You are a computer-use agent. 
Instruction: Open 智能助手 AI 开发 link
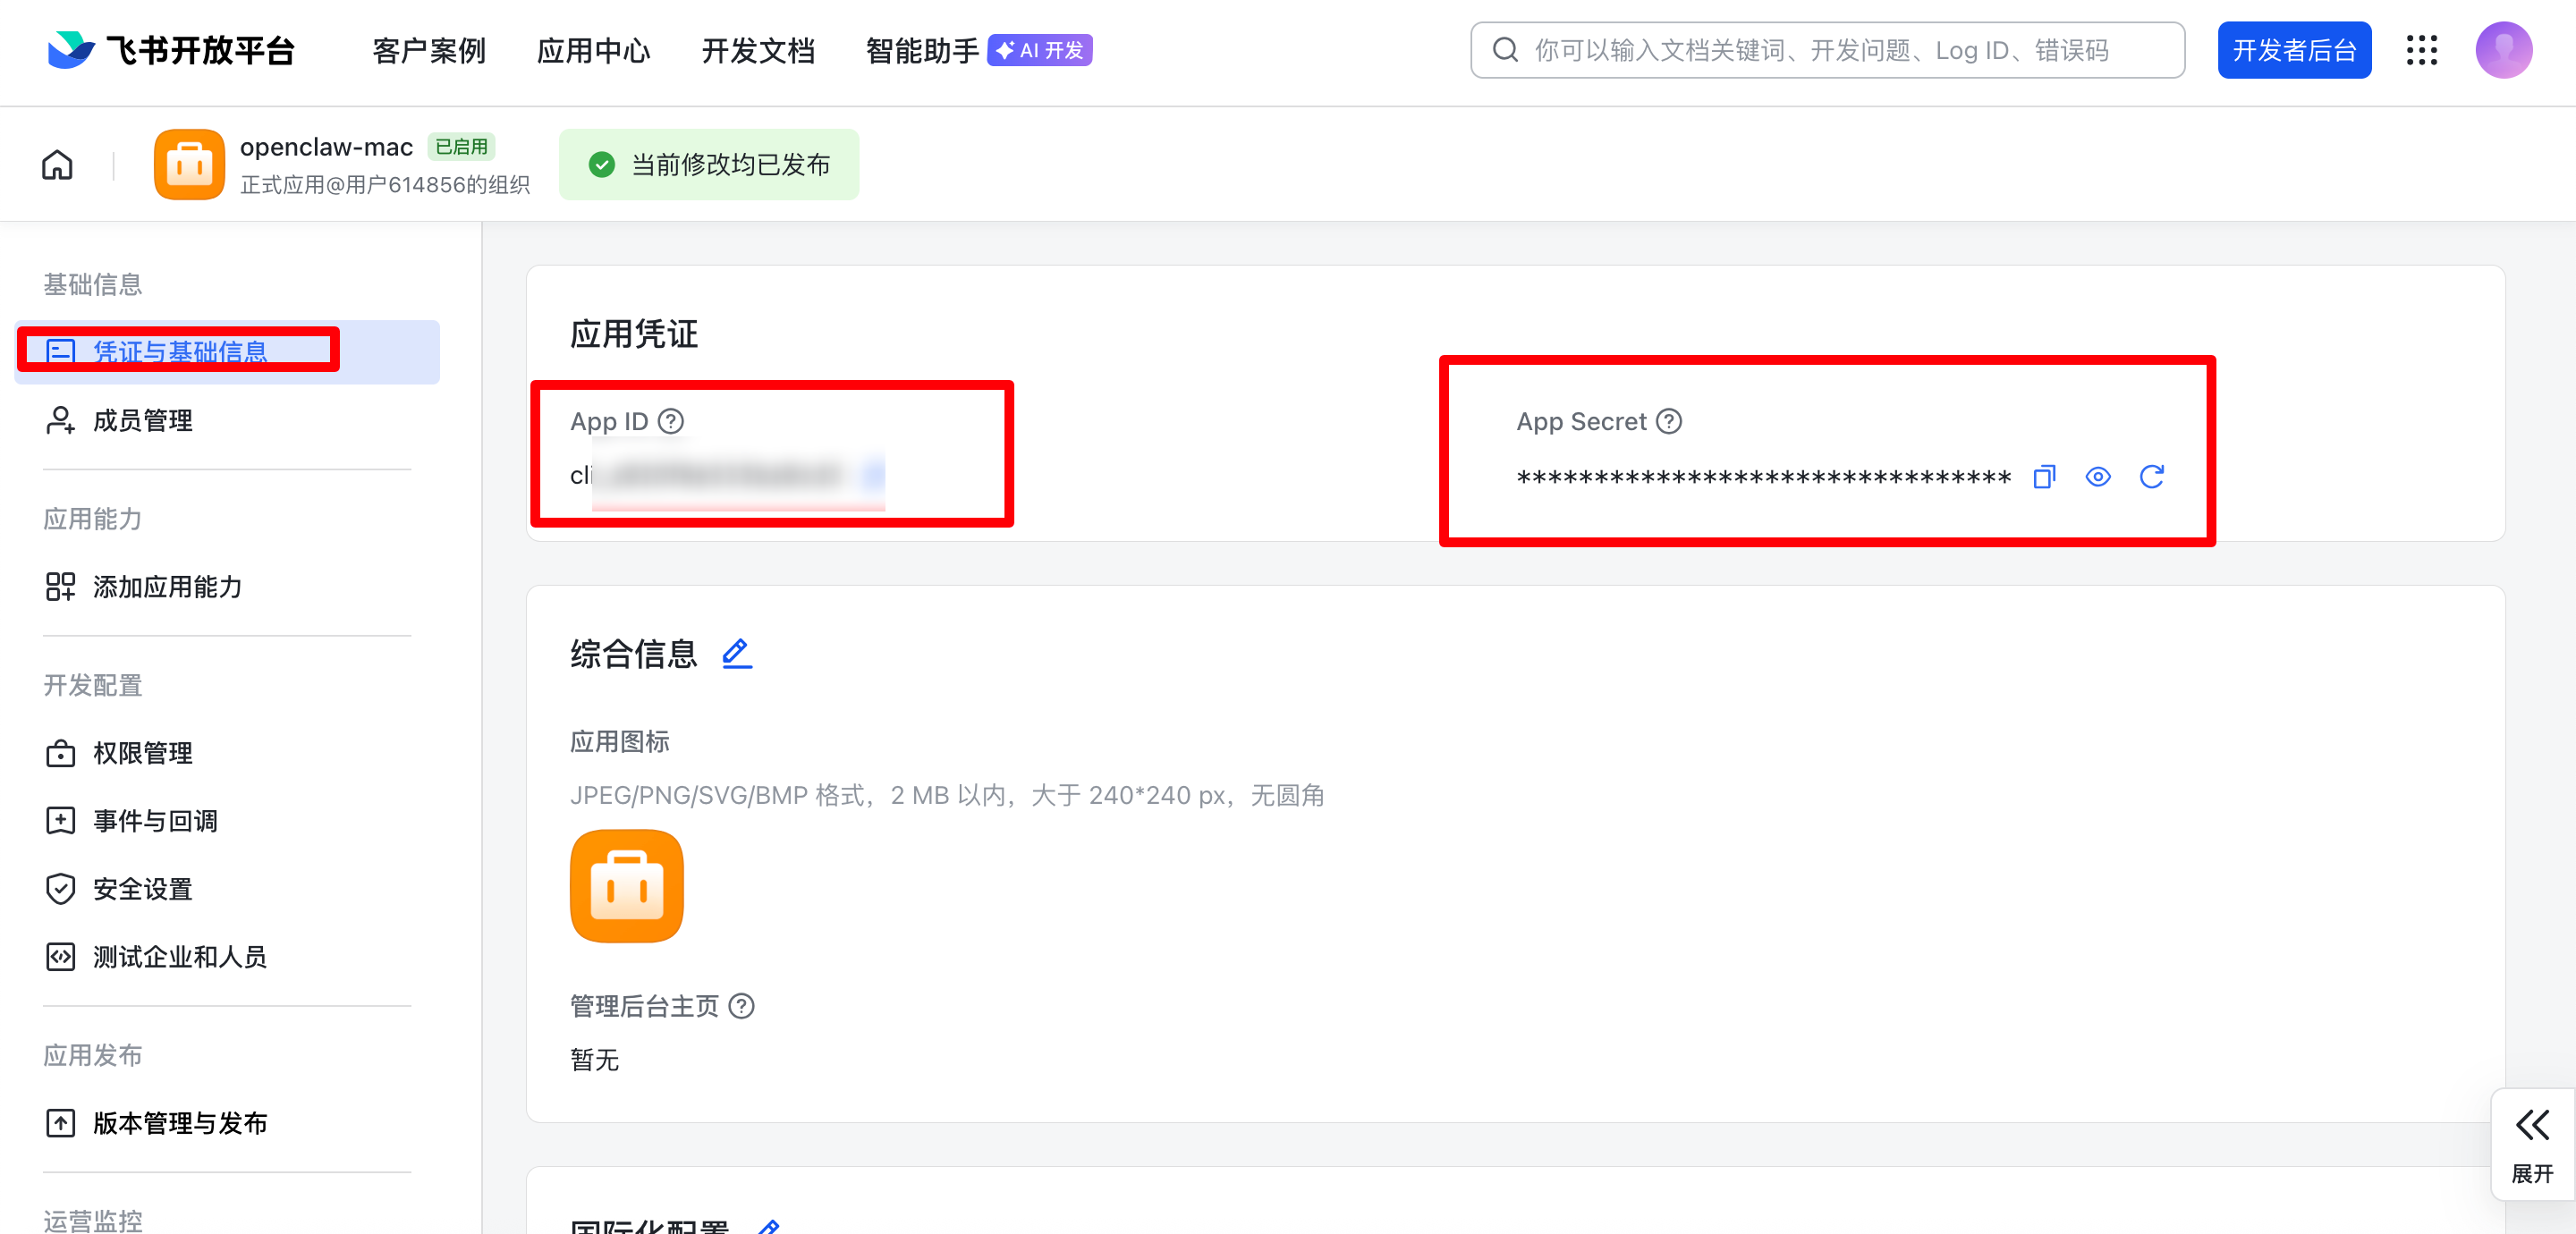(x=977, y=51)
